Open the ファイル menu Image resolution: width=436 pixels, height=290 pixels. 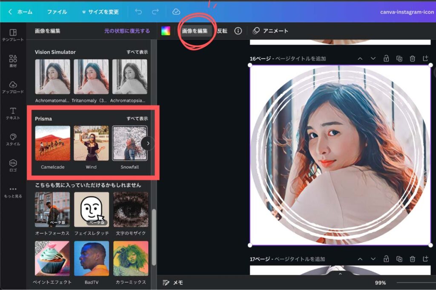pyautogui.click(x=57, y=12)
